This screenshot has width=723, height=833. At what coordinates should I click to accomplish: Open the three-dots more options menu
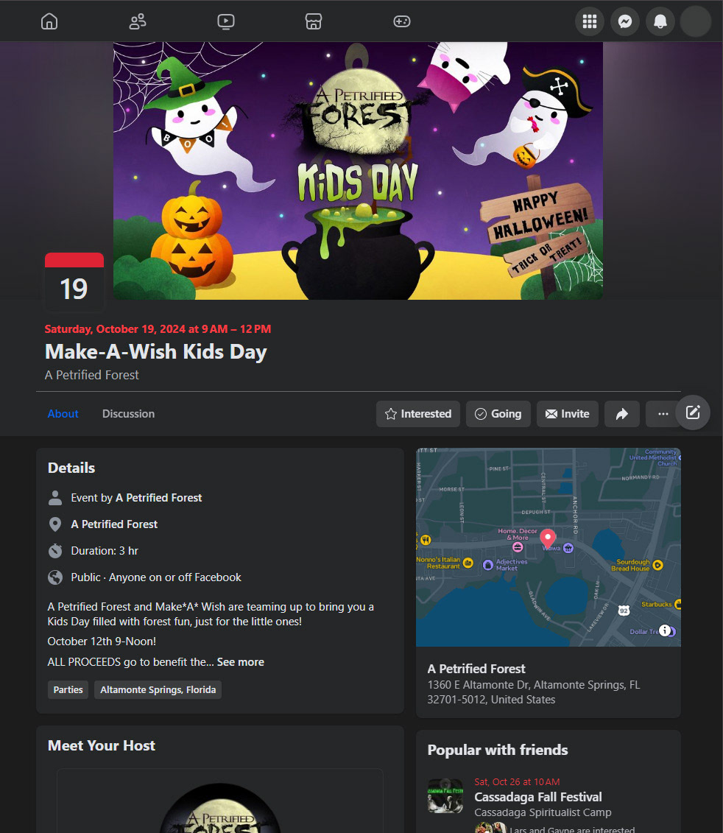point(663,414)
